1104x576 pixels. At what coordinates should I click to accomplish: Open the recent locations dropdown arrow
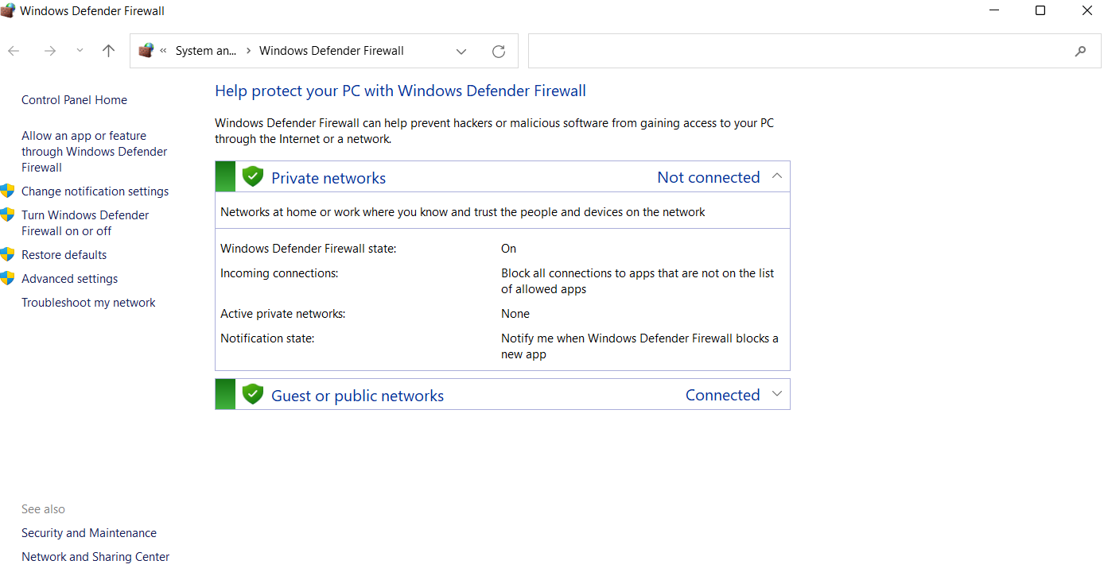coord(79,51)
